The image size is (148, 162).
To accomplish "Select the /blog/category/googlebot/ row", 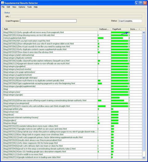I will 72,67.
